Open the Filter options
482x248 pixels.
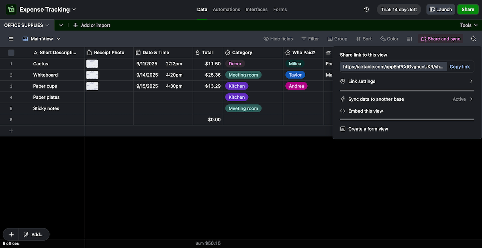coord(310,39)
